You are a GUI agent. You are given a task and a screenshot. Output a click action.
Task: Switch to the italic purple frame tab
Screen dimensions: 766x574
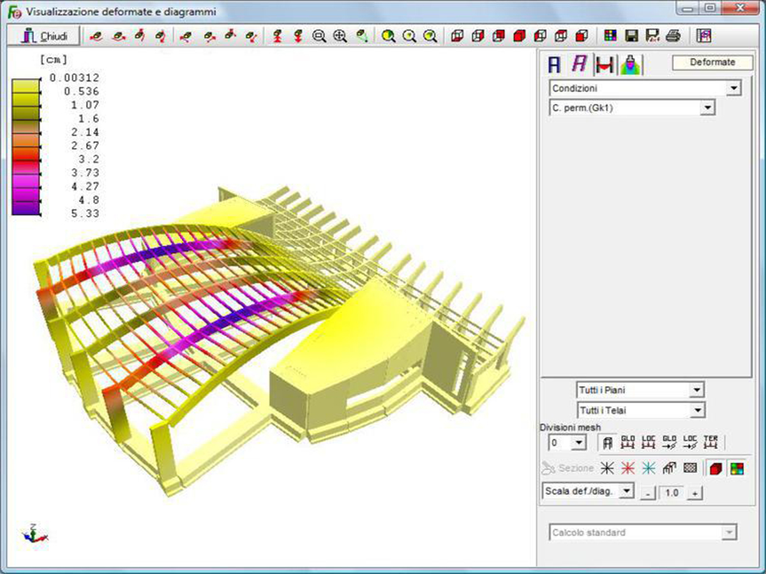pyautogui.click(x=579, y=64)
